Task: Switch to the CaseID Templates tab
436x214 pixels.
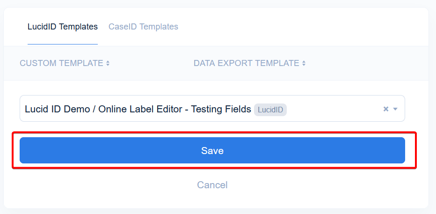Action: [x=143, y=27]
